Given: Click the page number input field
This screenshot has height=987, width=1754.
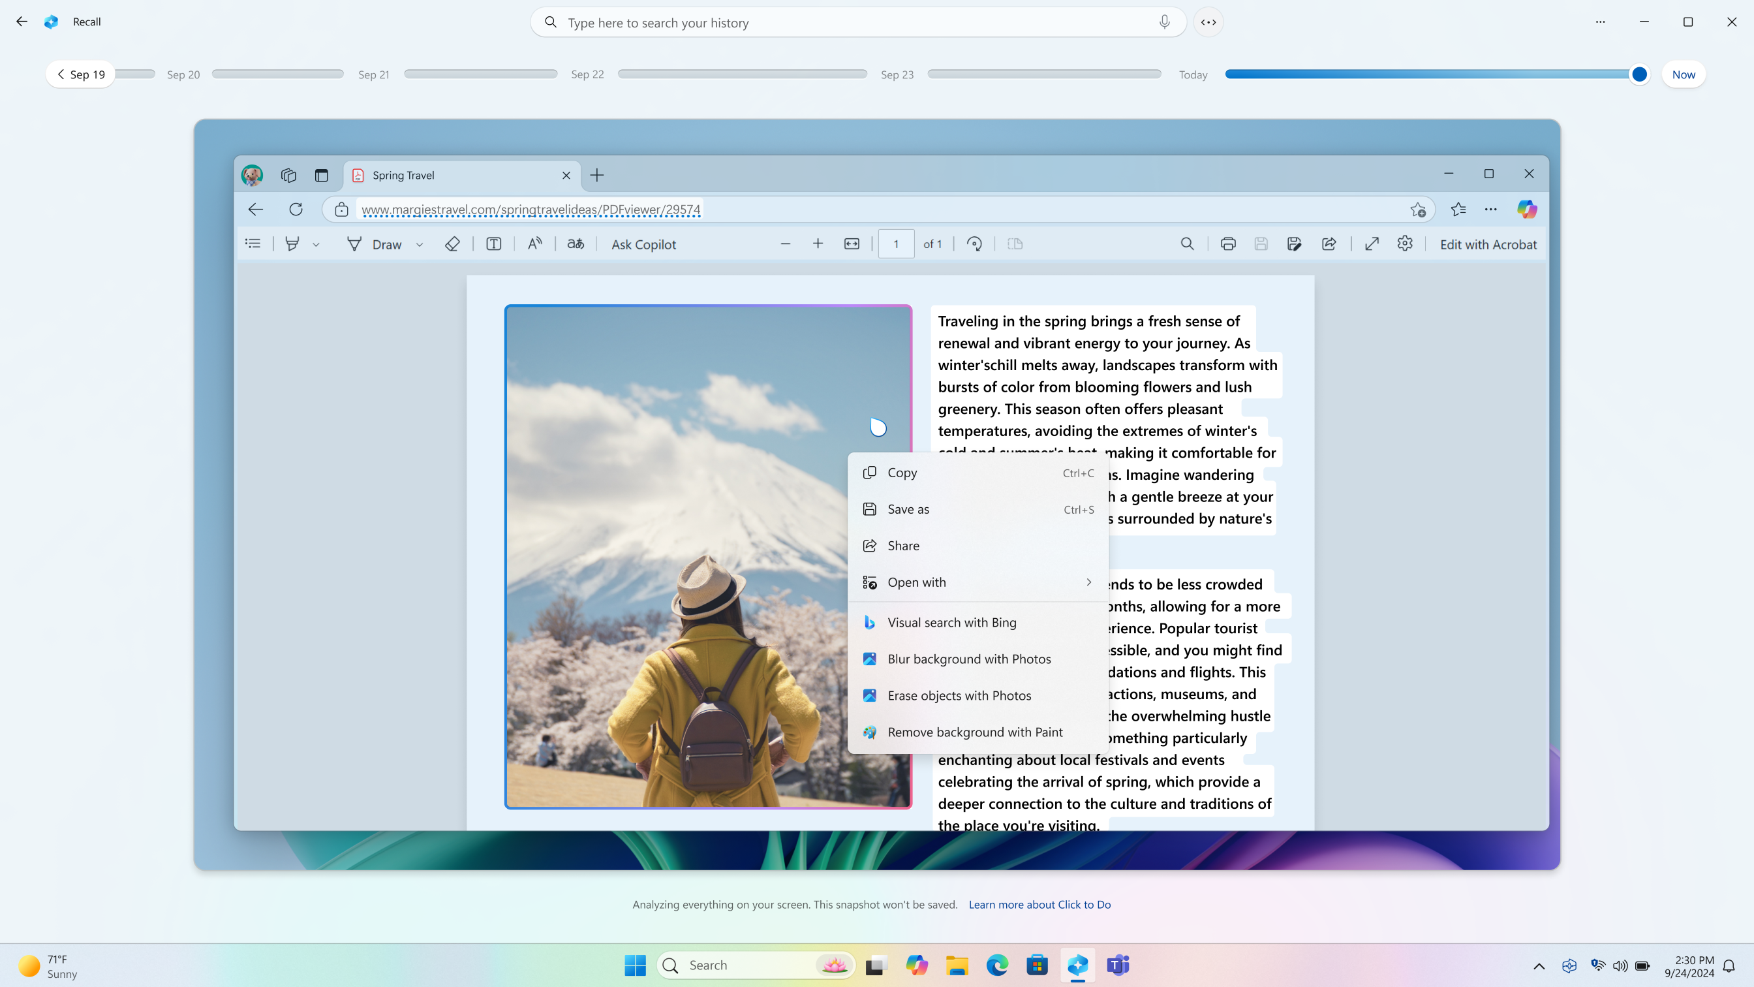Looking at the screenshot, I should click(897, 243).
